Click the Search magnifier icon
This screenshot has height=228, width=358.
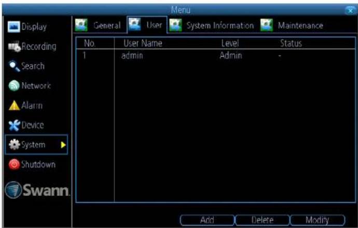(14, 66)
